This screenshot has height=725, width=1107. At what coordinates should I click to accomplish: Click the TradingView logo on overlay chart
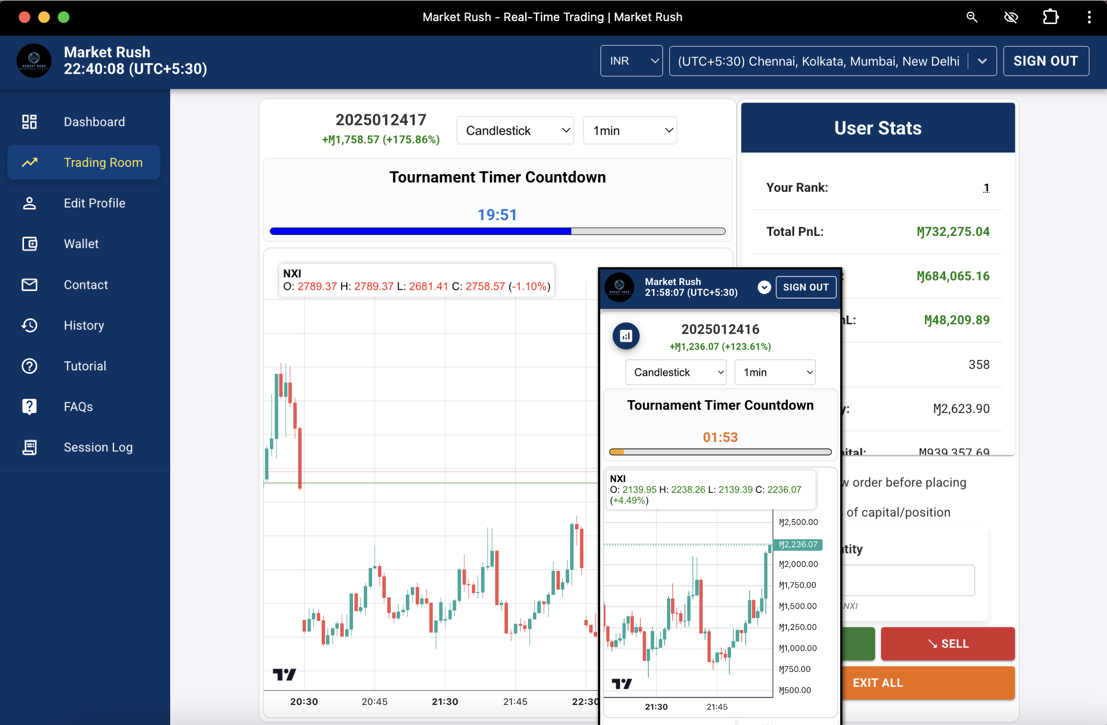pyautogui.click(x=622, y=683)
